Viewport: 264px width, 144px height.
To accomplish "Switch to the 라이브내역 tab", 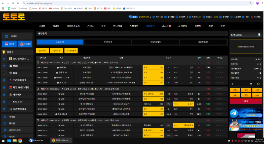I will coord(108,42).
